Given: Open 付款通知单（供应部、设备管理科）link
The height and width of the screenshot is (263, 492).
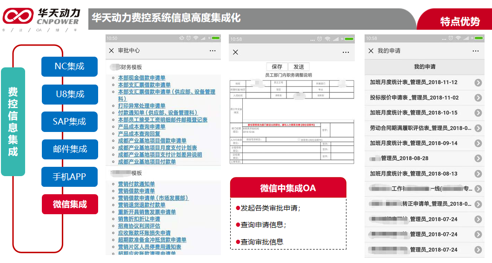Looking at the screenshot, I should click(x=158, y=113).
